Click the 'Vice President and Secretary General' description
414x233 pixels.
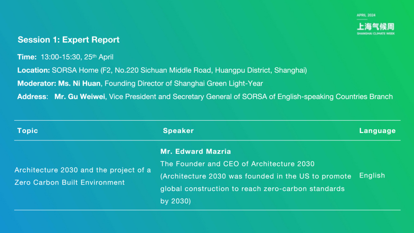click(x=251, y=97)
